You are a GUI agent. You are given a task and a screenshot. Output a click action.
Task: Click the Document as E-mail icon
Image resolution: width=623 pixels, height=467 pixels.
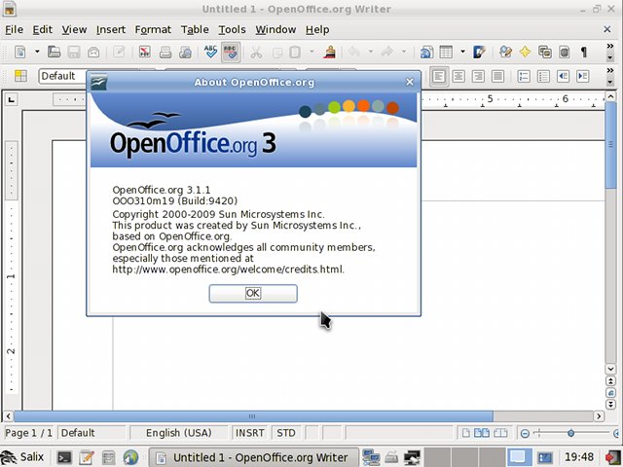pyautogui.click(x=93, y=52)
